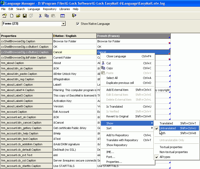Select Both in the Show submenu
The image size is (200, 169).
tap(177, 133)
